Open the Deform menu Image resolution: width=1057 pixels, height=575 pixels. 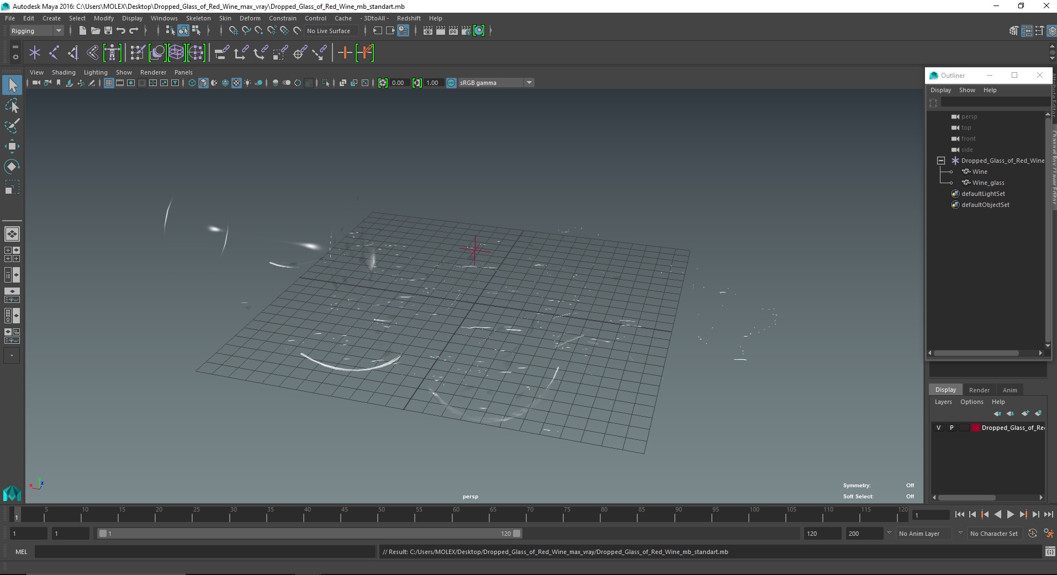coord(250,18)
